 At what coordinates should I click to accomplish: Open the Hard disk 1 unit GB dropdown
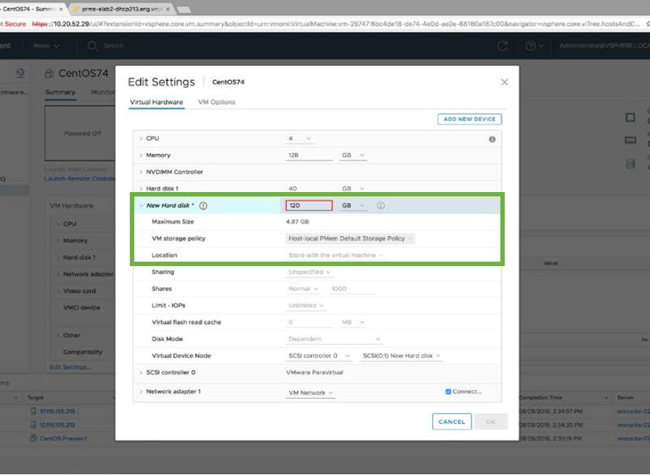tap(353, 188)
